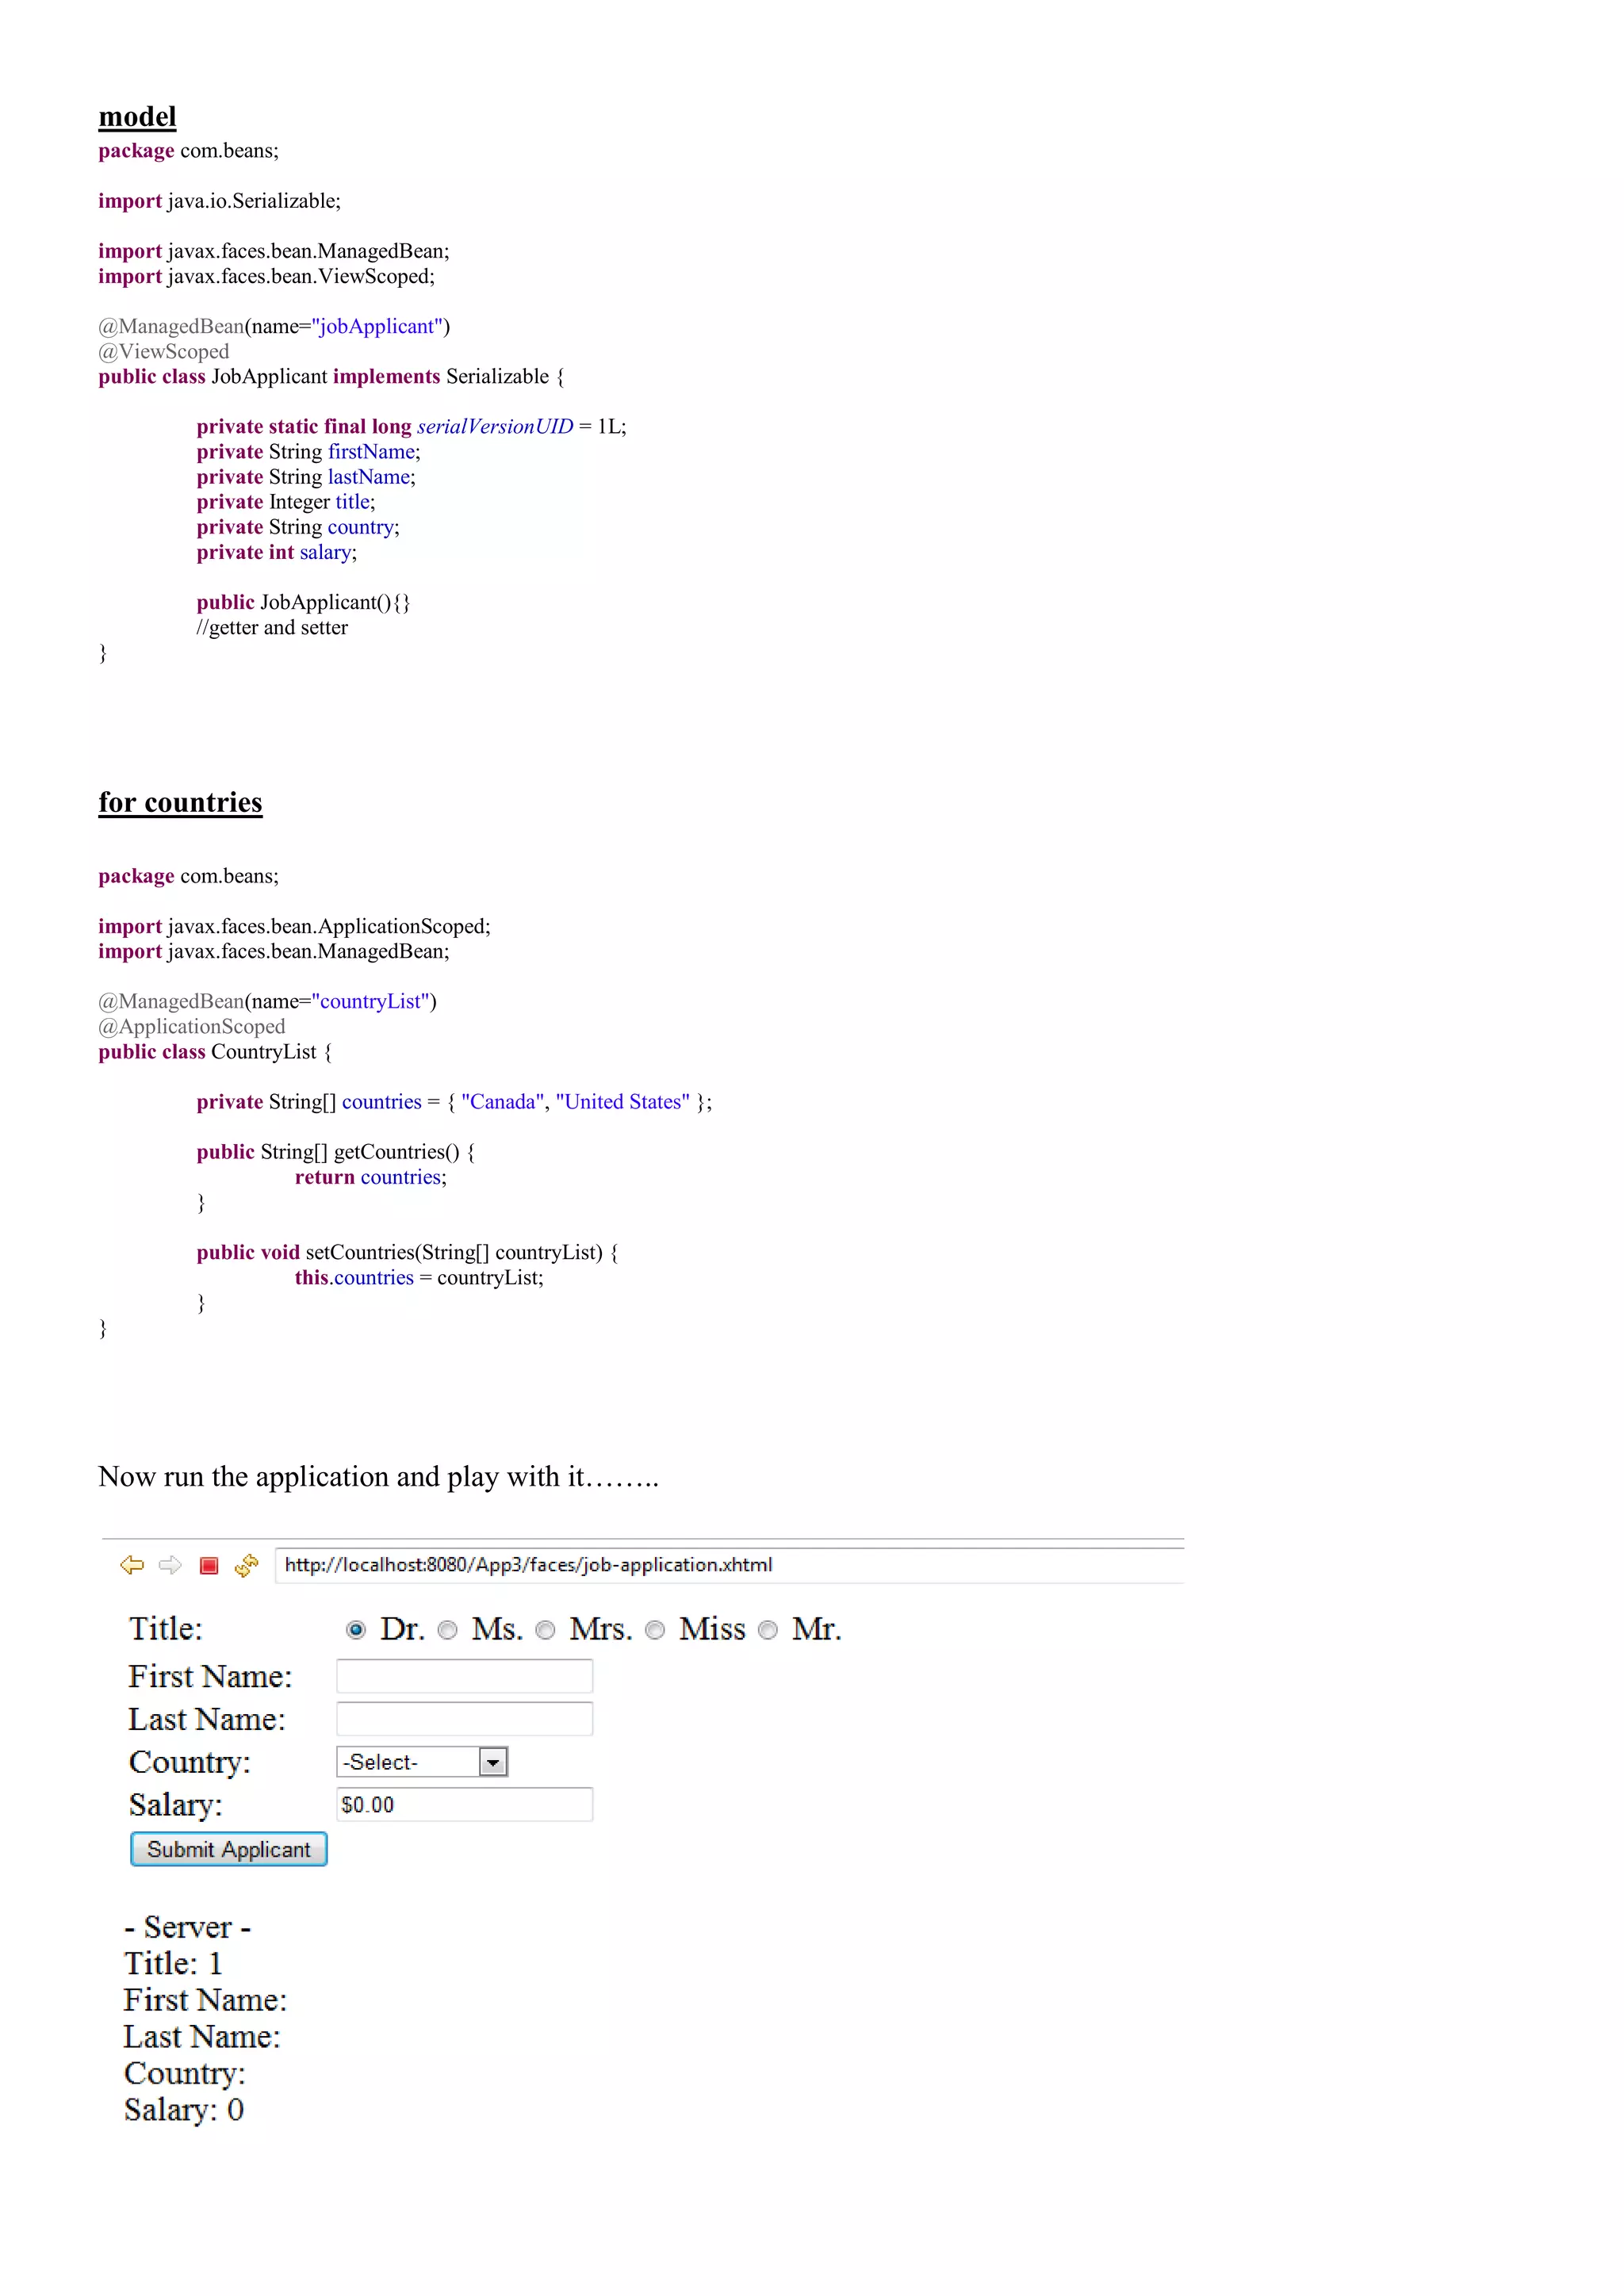The height and width of the screenshot is (2296, 1624).
Task: Select the Mrs. radio option
Action: click(x=545, y=1630)
